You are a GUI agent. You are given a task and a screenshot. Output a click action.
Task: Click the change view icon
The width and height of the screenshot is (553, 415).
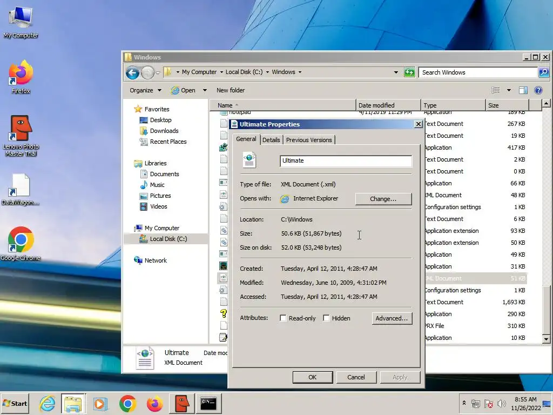496,90
